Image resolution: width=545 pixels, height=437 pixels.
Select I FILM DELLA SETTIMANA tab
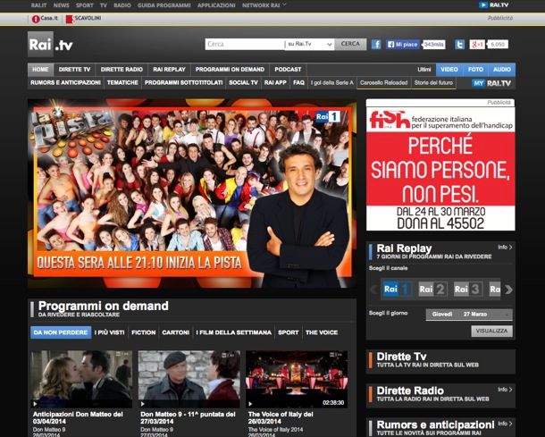click(233, 332)
